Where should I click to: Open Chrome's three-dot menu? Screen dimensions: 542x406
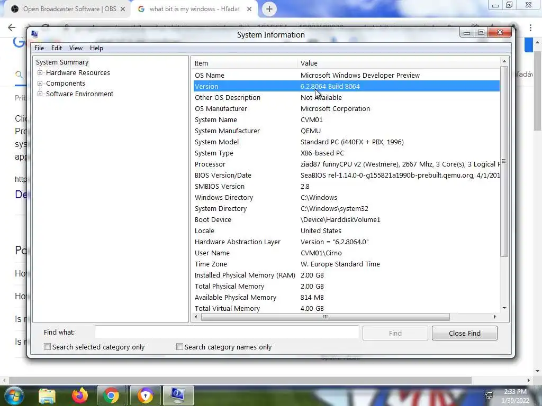[530, 27]
